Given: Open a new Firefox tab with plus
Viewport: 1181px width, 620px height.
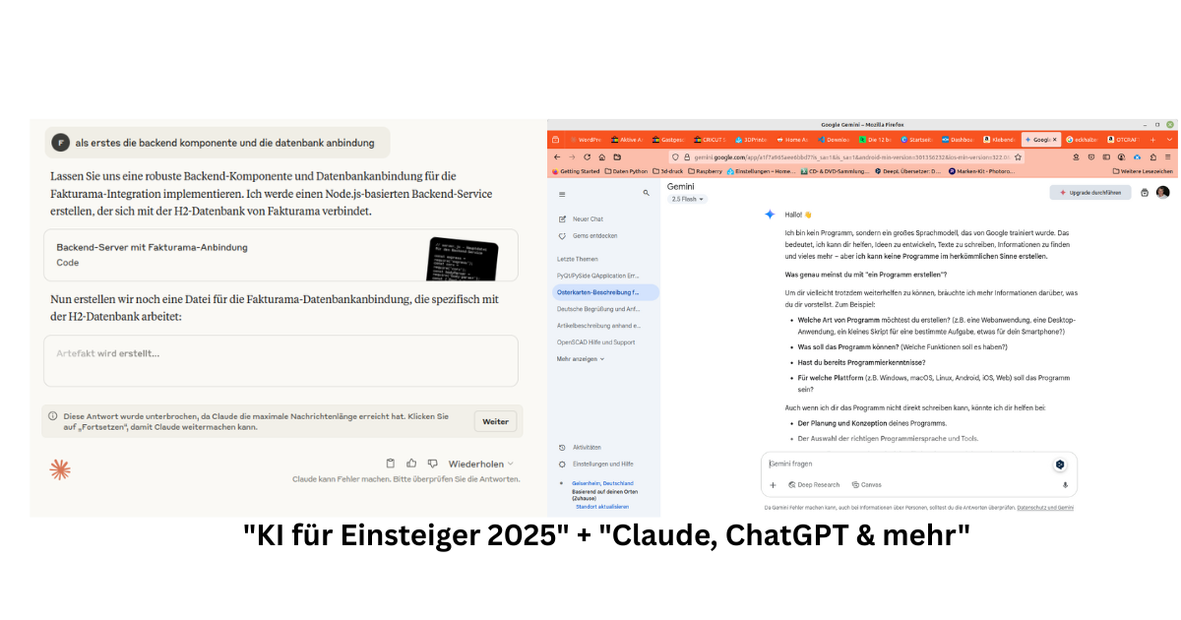Looking at the screenshot, I should 1152,140.
